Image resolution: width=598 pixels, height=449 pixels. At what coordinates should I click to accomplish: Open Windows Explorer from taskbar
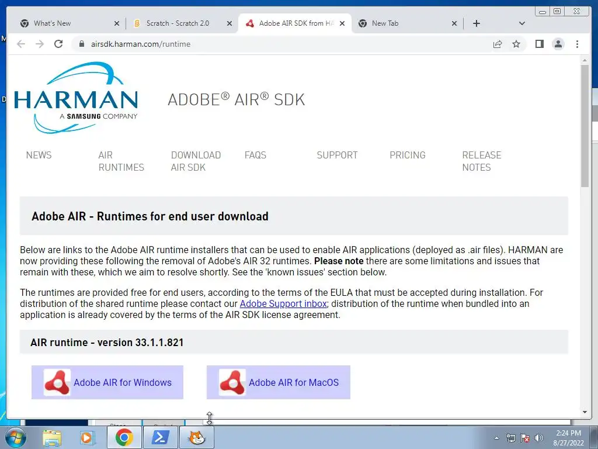pyautogui.click(x=52, y=437)
